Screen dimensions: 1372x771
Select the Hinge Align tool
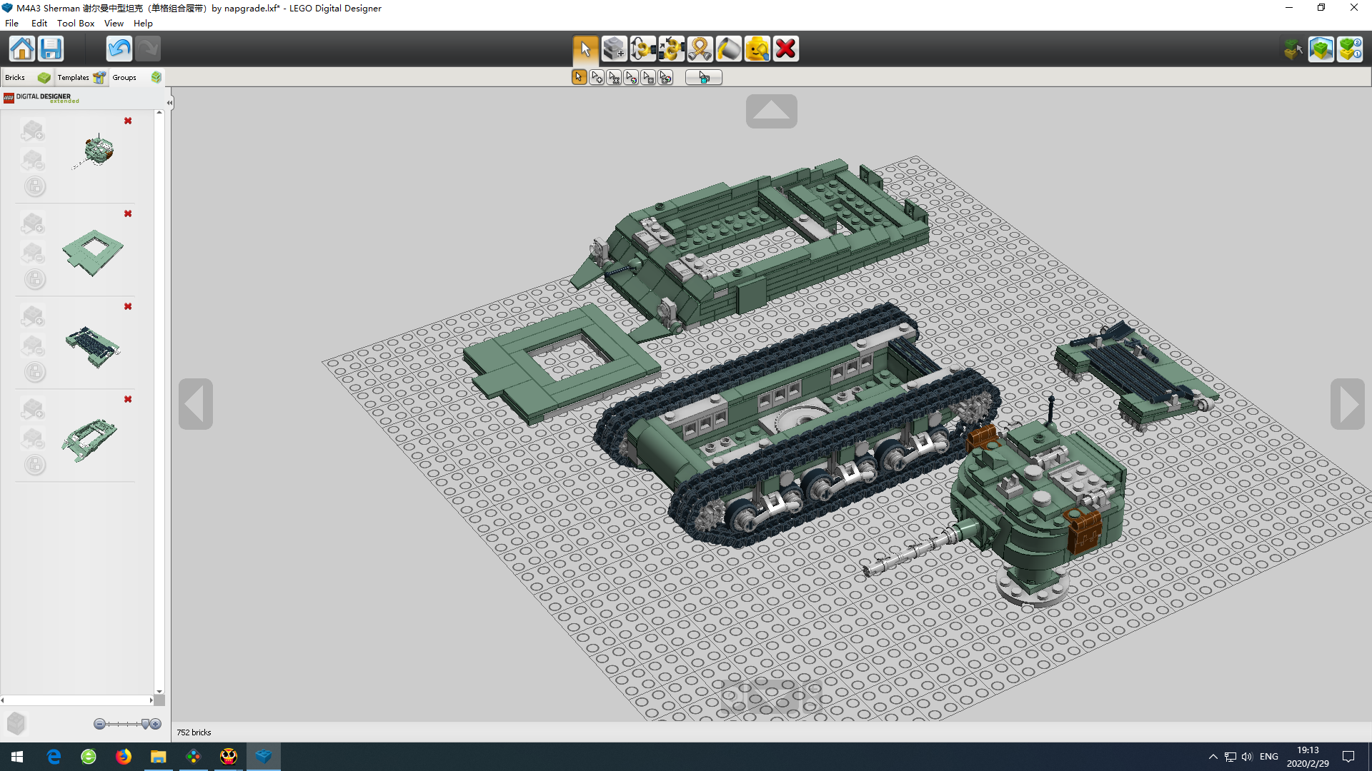coord(672,49)
